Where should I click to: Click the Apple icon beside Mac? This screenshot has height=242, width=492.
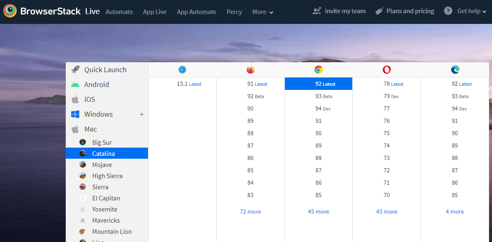[x=75, y=129]
